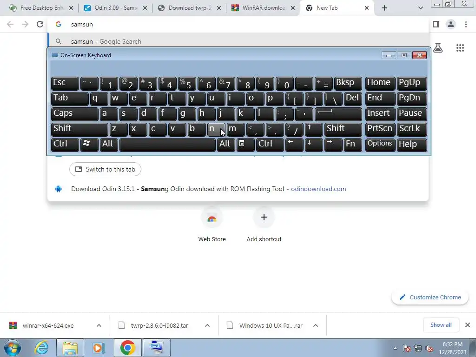The height and width of the screenshot is (357, 476).
Task: Open Download Odin 3.13.1 suggestion
Action: pos(238,189)
